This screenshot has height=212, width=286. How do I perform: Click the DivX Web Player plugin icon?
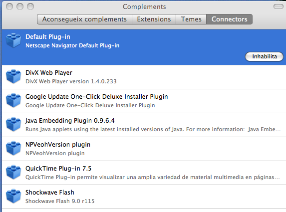(x=13, y=76)
